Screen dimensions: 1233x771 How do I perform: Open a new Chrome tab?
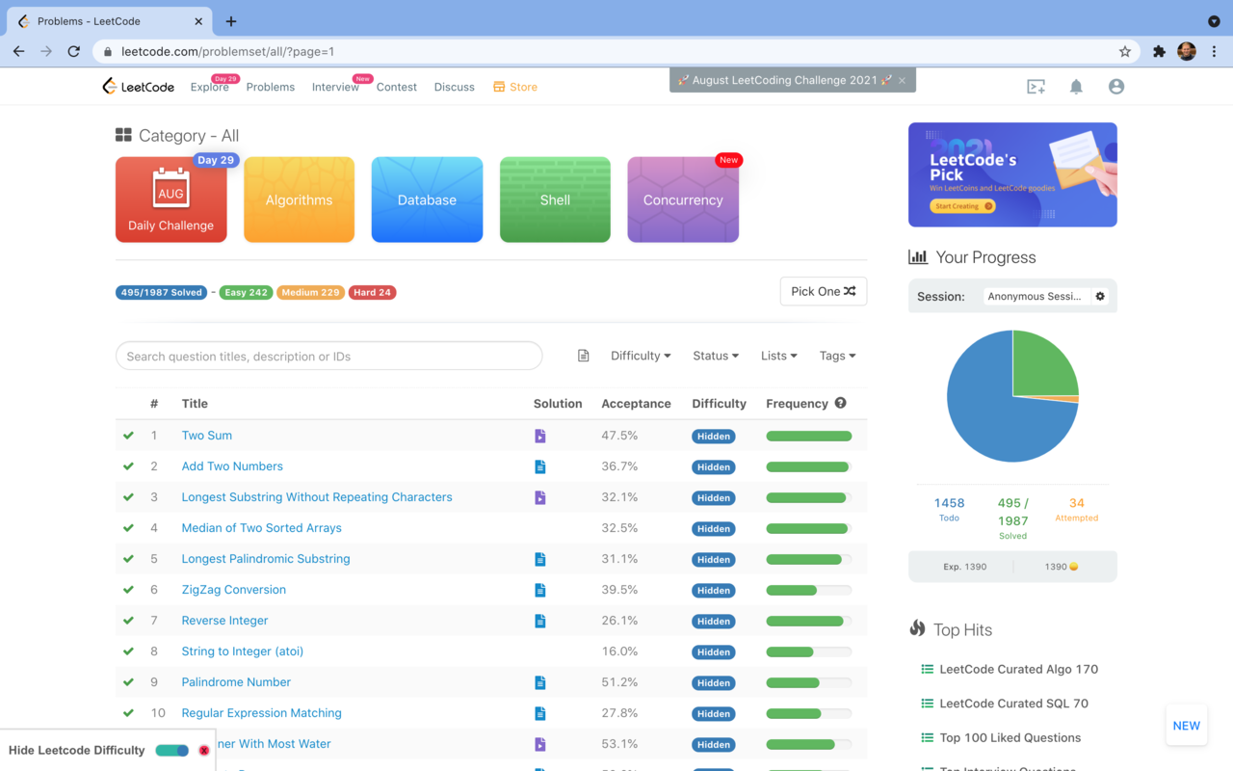[231, 21]
